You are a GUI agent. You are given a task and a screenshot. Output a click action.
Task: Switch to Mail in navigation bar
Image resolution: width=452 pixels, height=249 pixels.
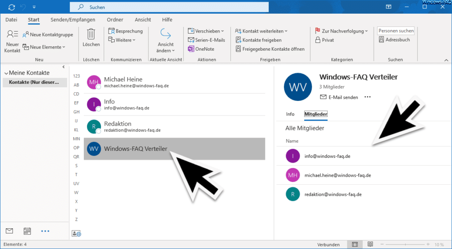click(x=10, y=231)
